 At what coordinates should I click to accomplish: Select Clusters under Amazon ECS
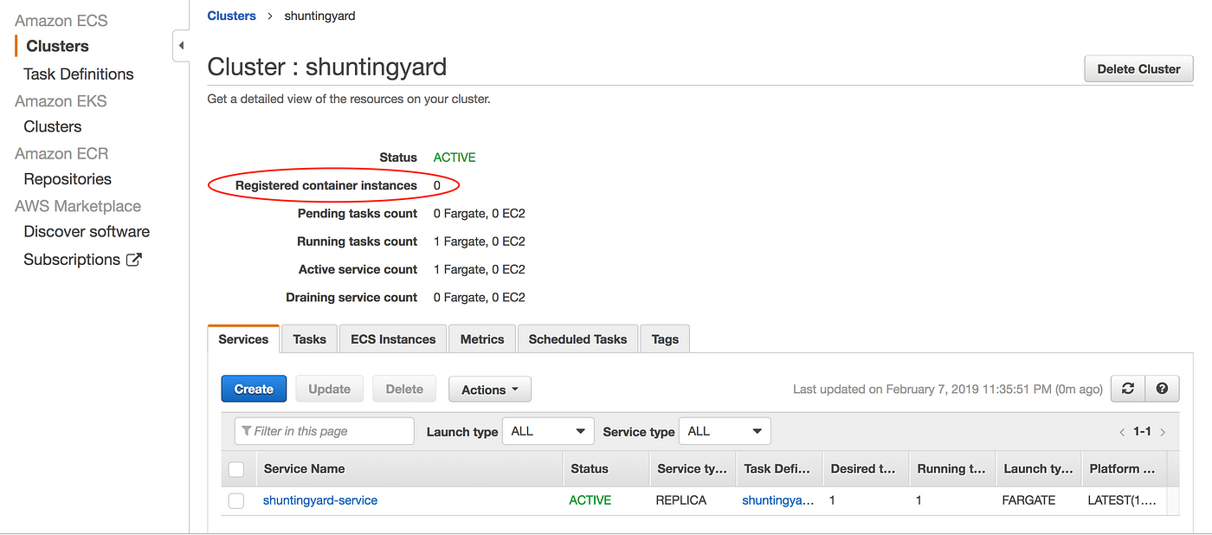(x=57, y=47)
